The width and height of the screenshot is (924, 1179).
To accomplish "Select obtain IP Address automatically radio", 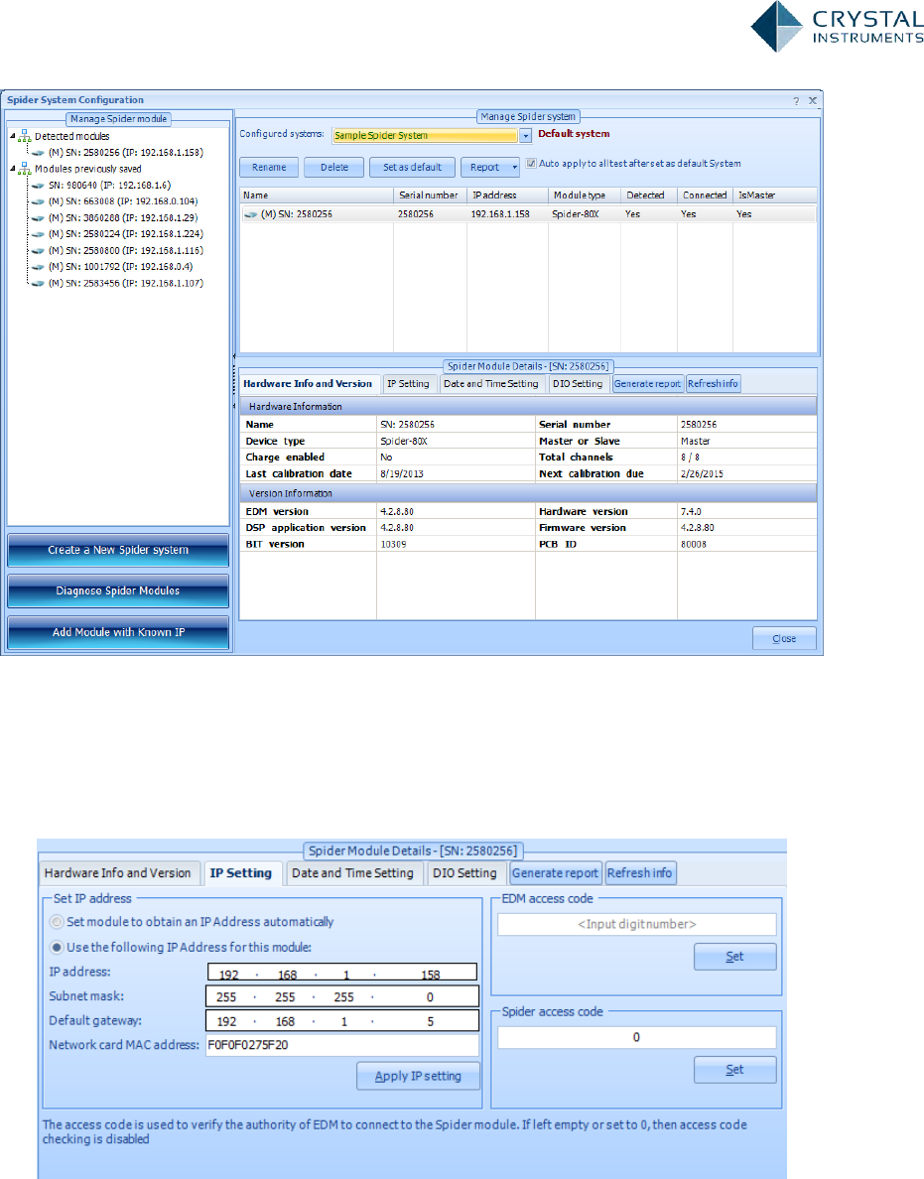I will tap(57, 922).
